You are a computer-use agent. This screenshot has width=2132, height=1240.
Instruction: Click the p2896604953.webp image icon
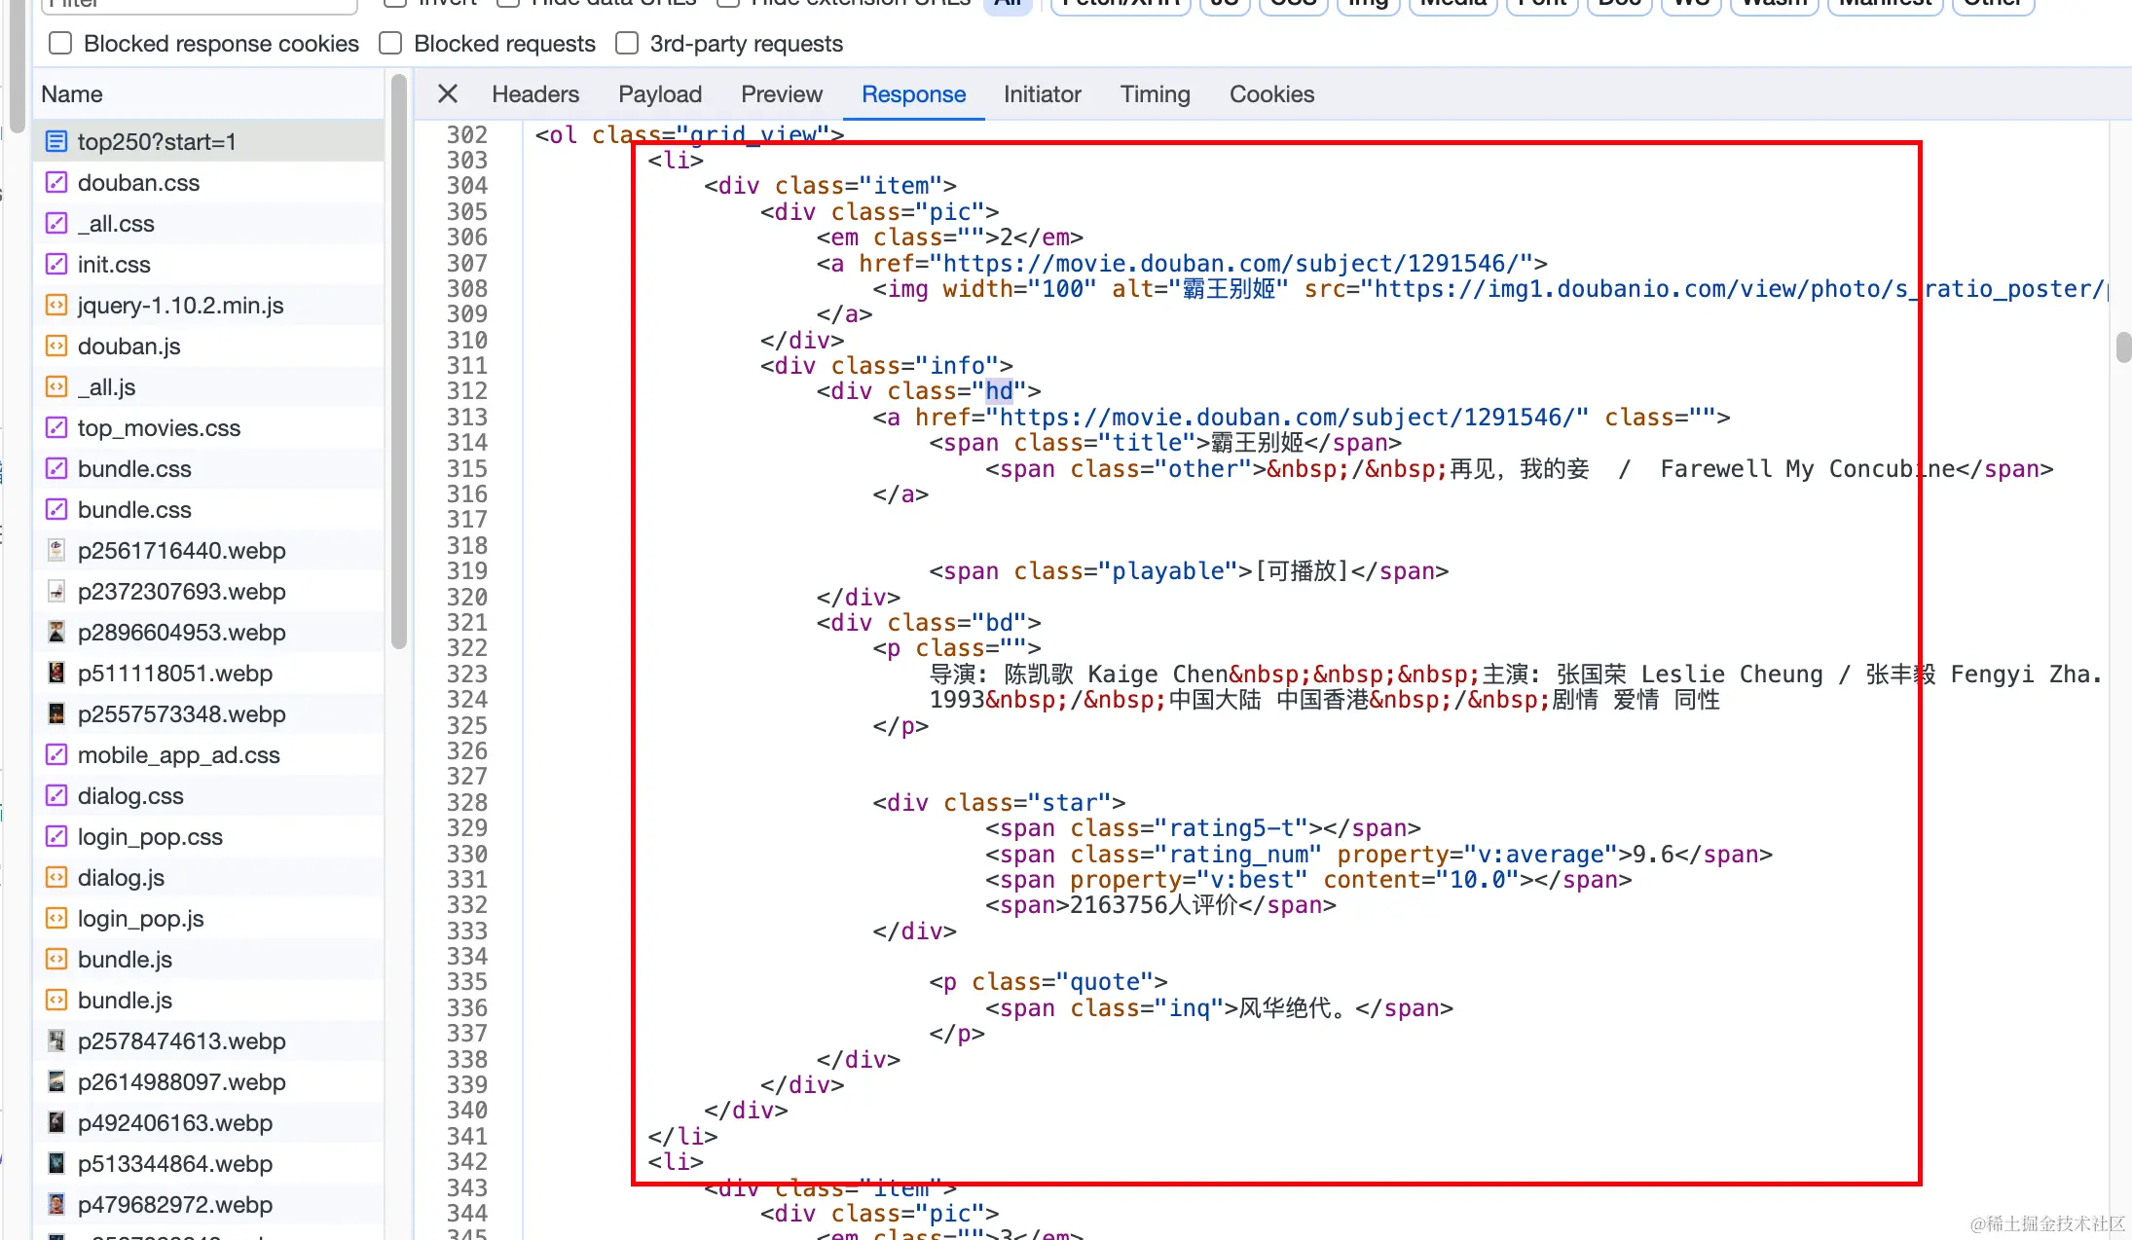[x=56, y=633]
